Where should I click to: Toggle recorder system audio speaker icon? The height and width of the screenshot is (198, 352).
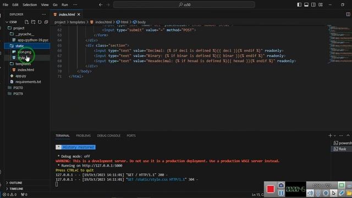pos(310,193)
